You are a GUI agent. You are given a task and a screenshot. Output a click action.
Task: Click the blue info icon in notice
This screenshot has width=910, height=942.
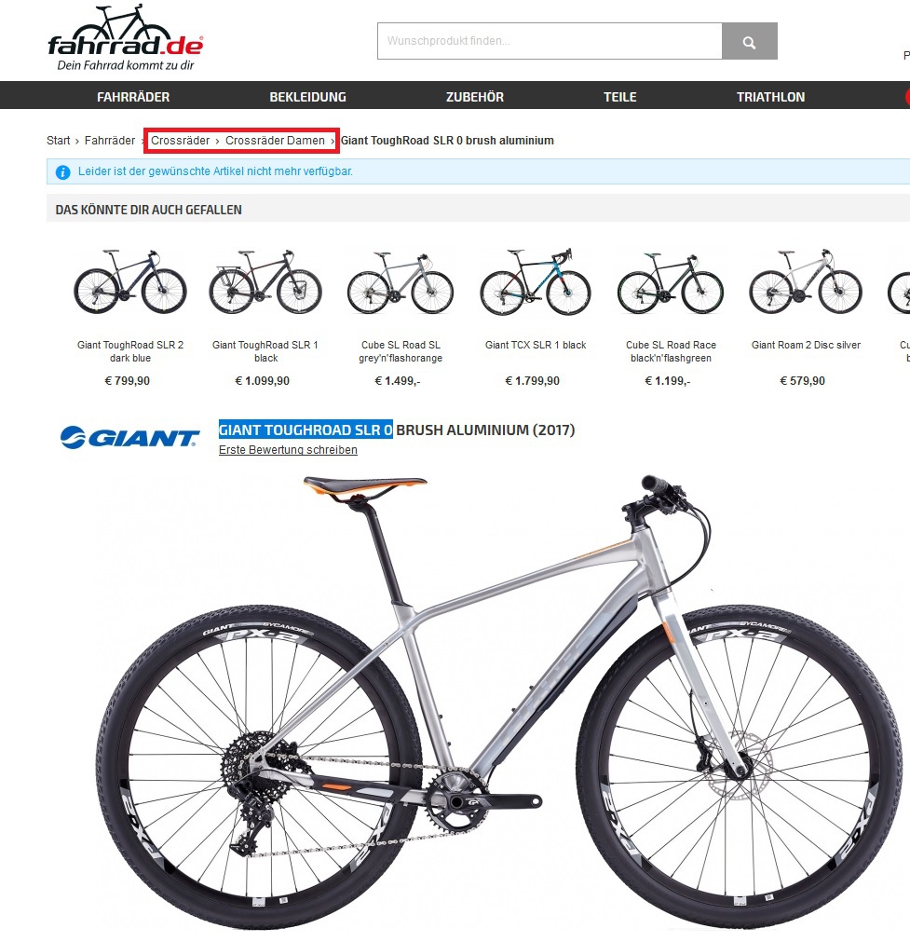(x=62, y=172)
